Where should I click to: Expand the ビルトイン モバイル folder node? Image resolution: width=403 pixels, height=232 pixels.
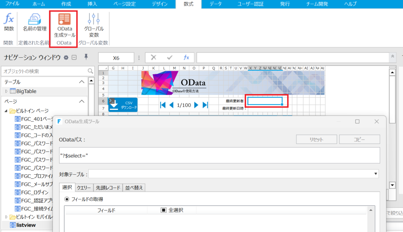pos(6,217)
